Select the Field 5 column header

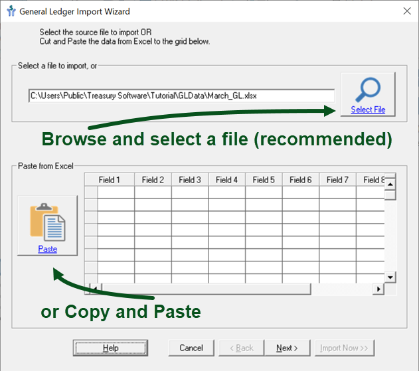[264, 180]
